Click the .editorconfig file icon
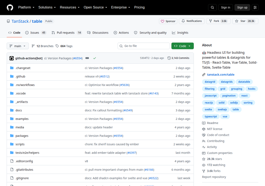 point(12,161)
